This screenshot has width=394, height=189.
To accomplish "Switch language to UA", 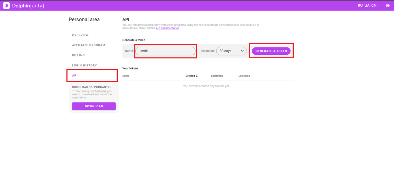I will tap(367, 5).
